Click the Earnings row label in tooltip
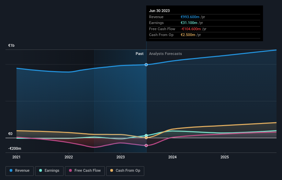282x180 pixels. 156,23
